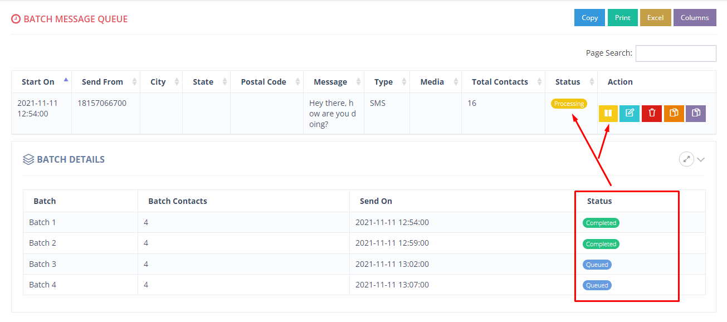The image size is (727, 322).
Task: Collapse the Batch Details panel chevron
Action: 701,160
